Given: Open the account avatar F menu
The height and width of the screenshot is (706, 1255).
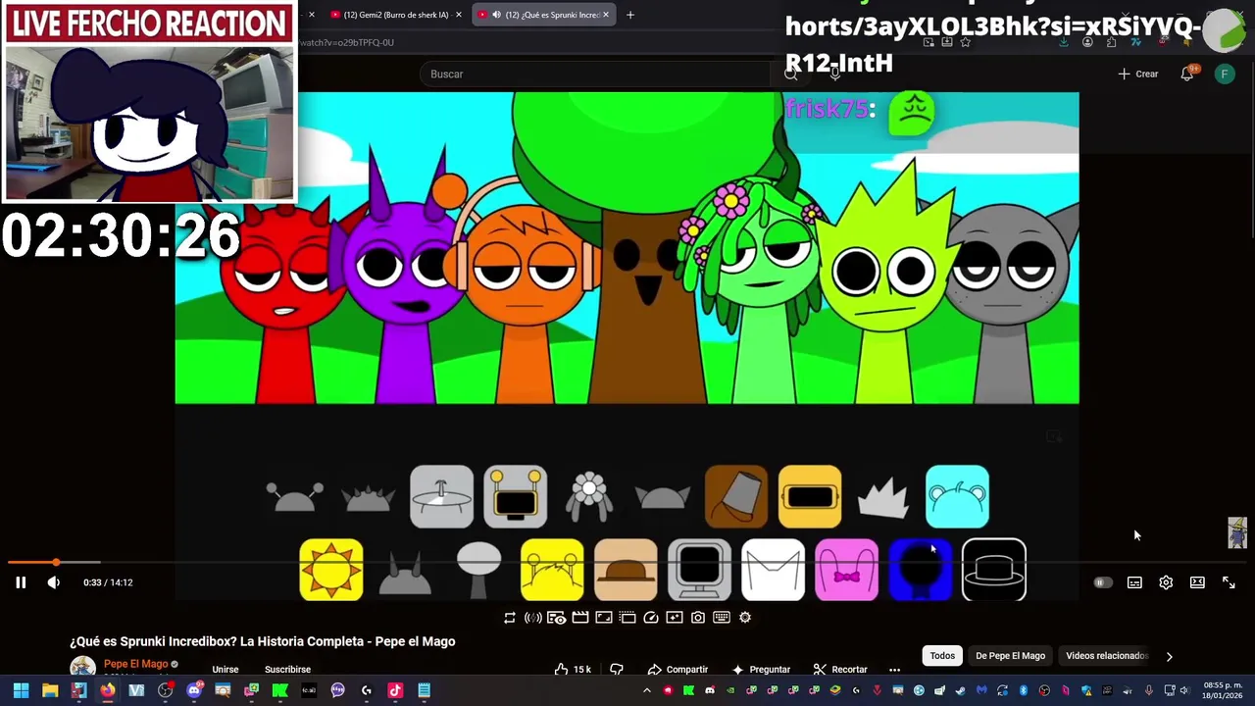Looking at the screenshot, I should (1225, 74).
